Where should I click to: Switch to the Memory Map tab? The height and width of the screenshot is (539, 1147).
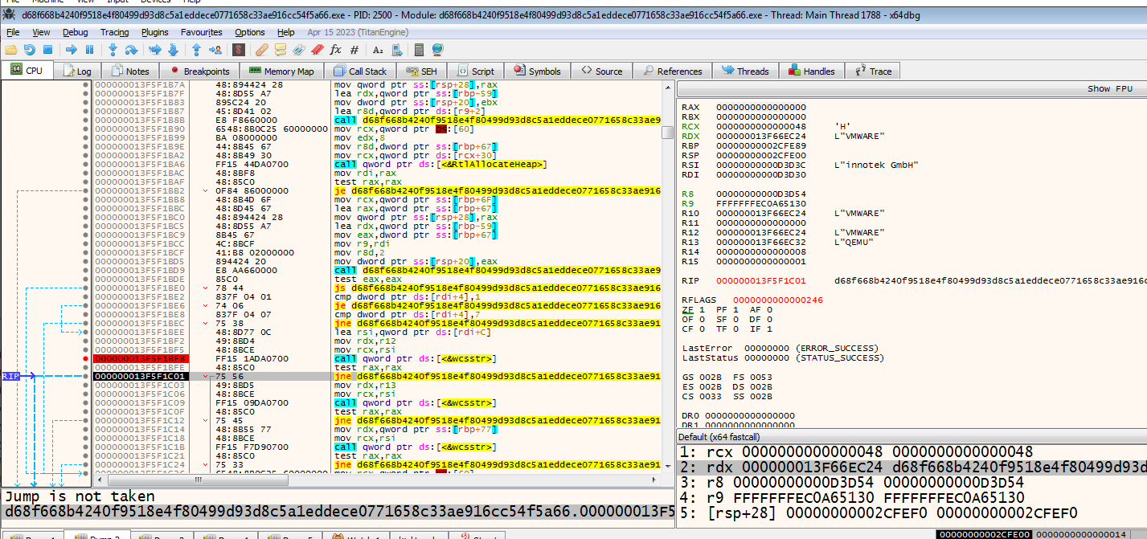281,71
